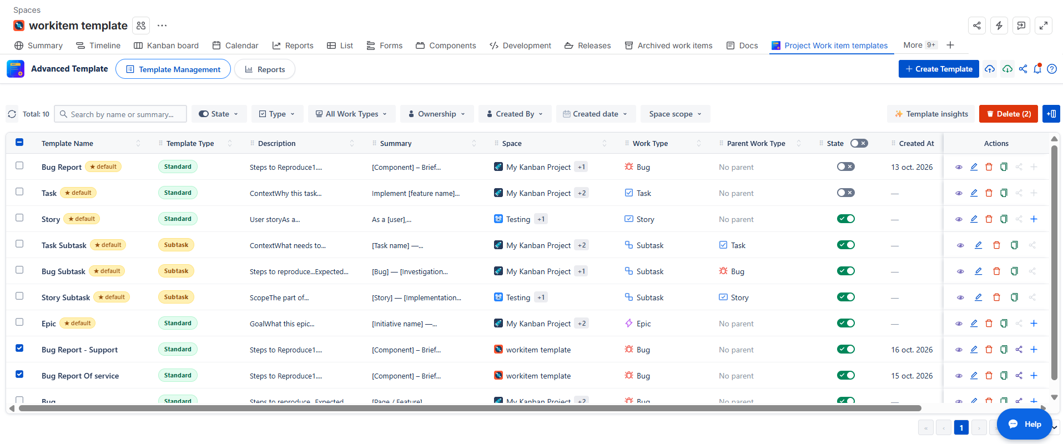Focus the Search by name or summary field
The image size is (1063, 444).
tap(120, 114)
